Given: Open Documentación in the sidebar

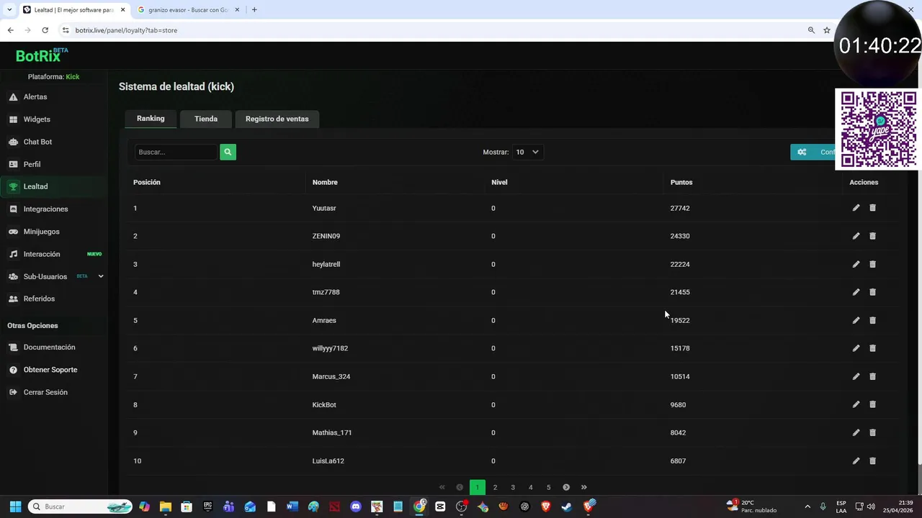Looking at the screenshot, I should [49, 347].
